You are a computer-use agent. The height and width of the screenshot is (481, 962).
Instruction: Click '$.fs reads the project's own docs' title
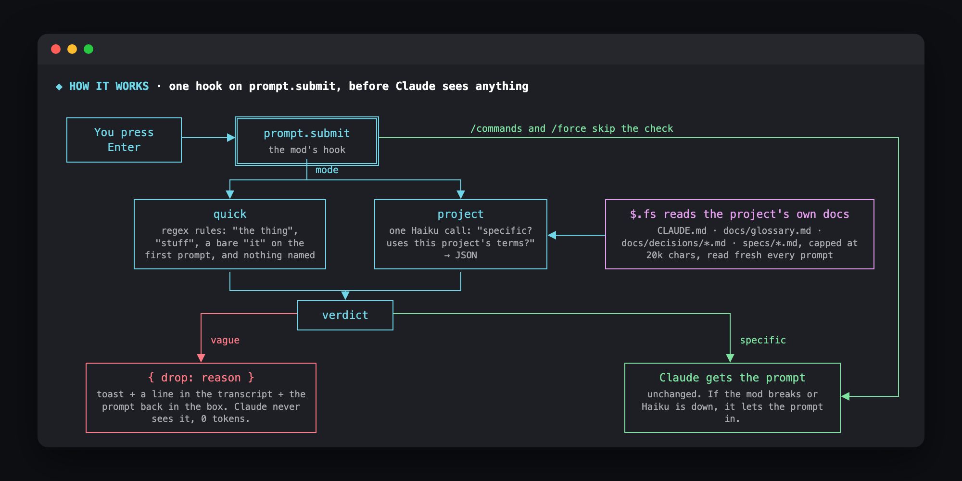(739, 214)
